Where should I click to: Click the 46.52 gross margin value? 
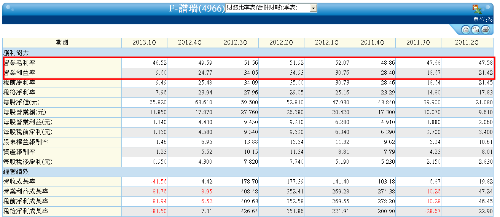(160, 62)
